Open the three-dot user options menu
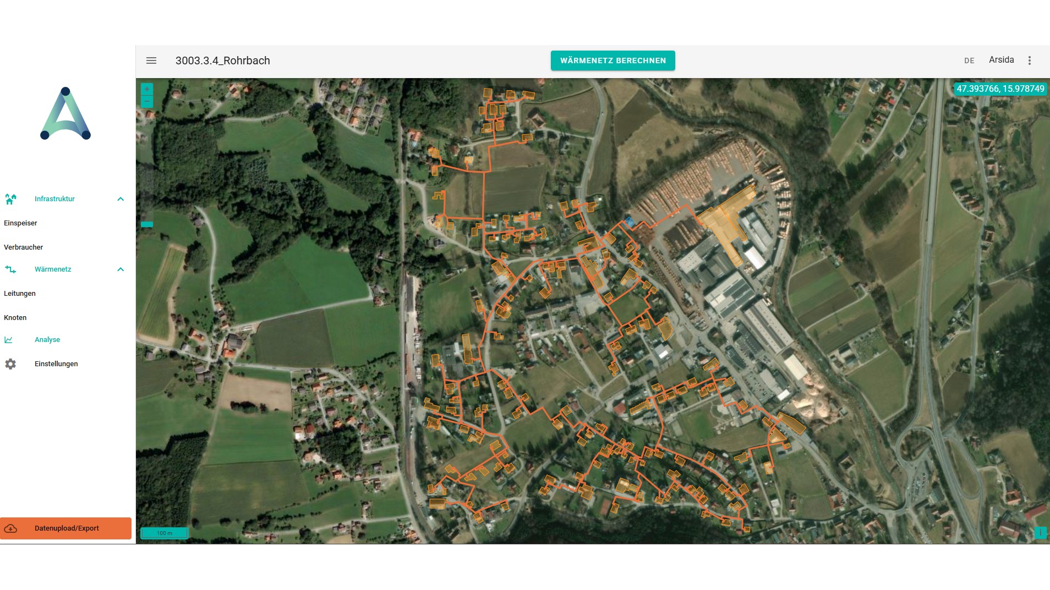The height and width of the screenshot is (590, 1050). [1029, 60]
